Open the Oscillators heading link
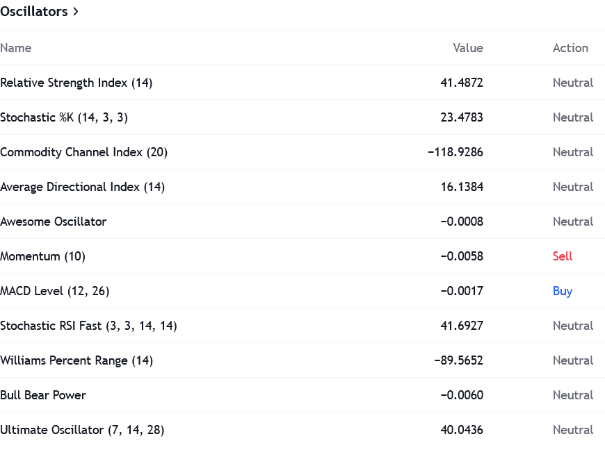Image resolution: width=605 pixels, height=450 pixels. tap(34, 12)
